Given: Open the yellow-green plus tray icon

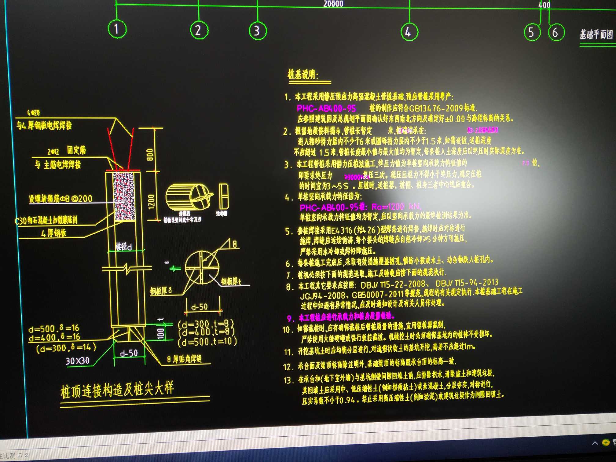Looking at the screenshot, I should tap(606, 442).
